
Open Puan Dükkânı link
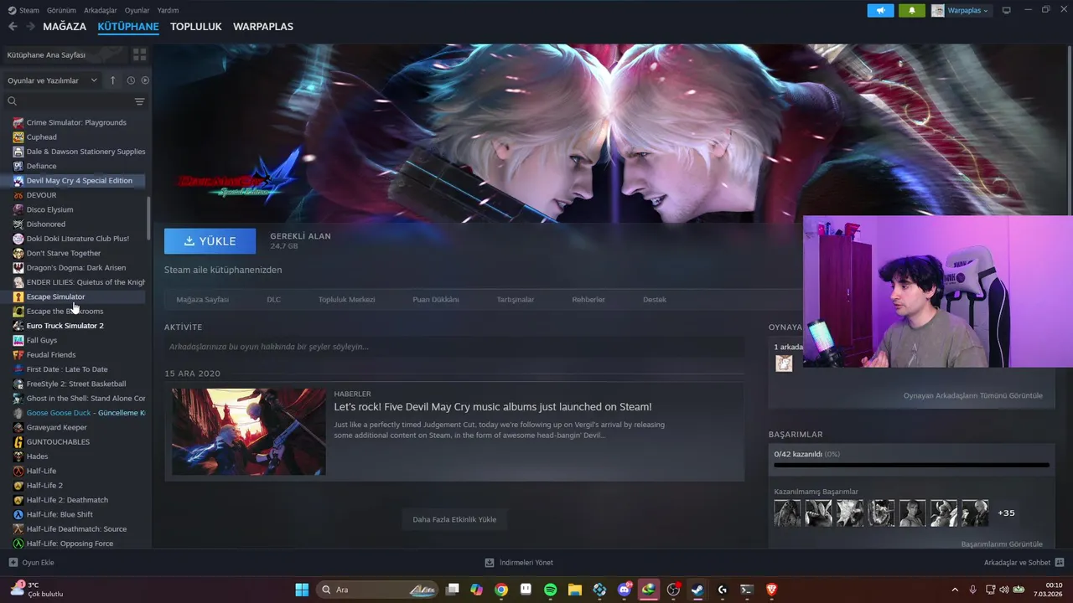tap(435, 299)
